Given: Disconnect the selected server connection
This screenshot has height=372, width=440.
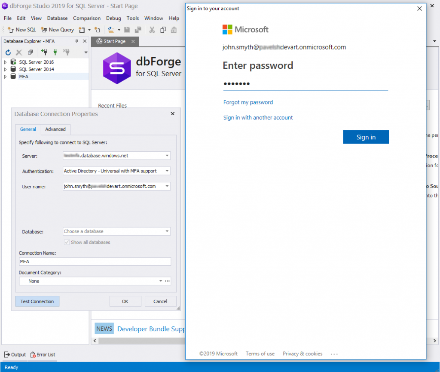Looking at the screenshot, I should coord(65,52).
